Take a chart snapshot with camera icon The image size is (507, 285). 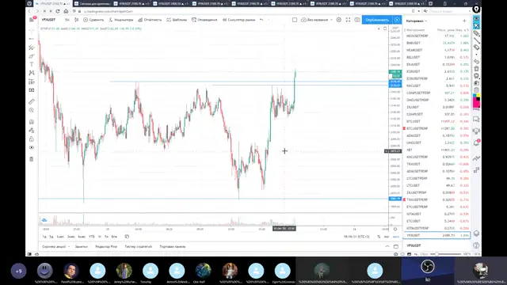coord(357,20)
